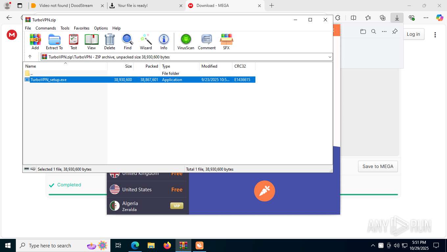Click the taskbar search box
The image size is (447, 252).
(x=63, y=245)
